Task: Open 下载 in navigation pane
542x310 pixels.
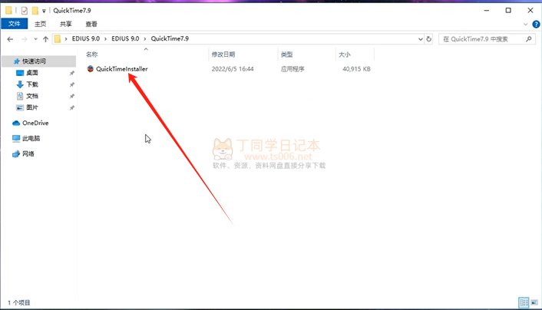Action: tap(32, 84)
